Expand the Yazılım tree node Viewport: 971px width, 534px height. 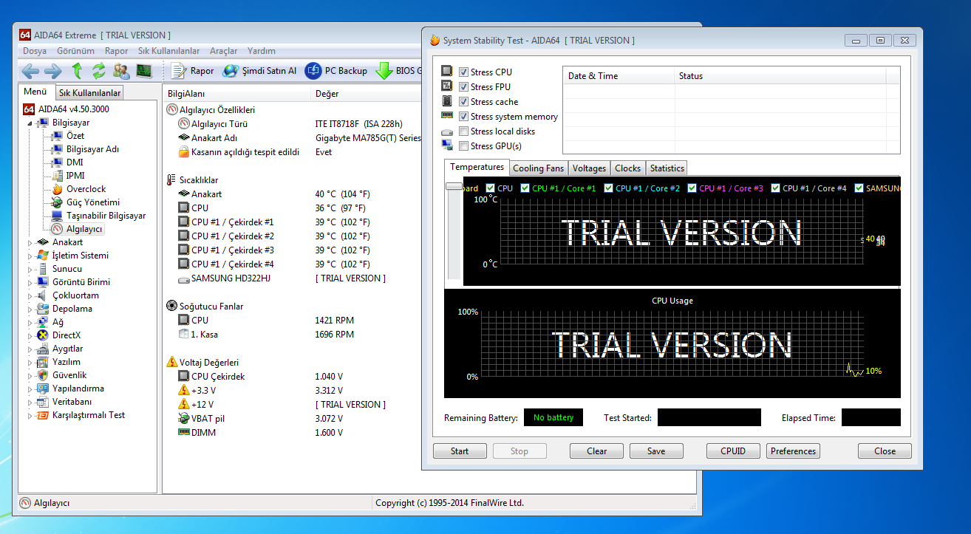pyautogui.click(x=30, y=362)
